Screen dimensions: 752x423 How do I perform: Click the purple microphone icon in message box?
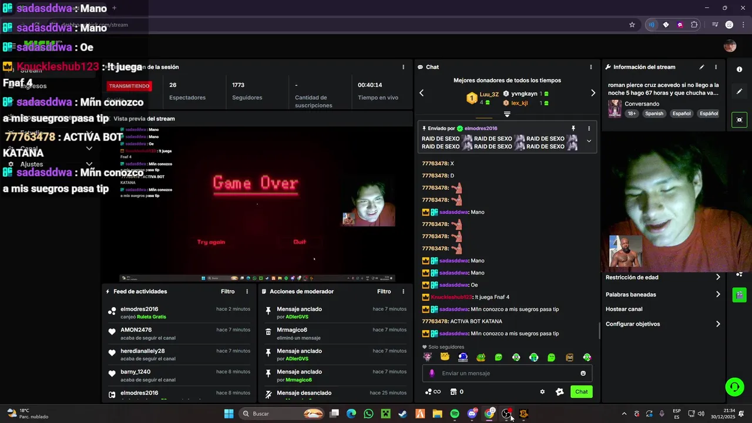(x=432, y=373)
